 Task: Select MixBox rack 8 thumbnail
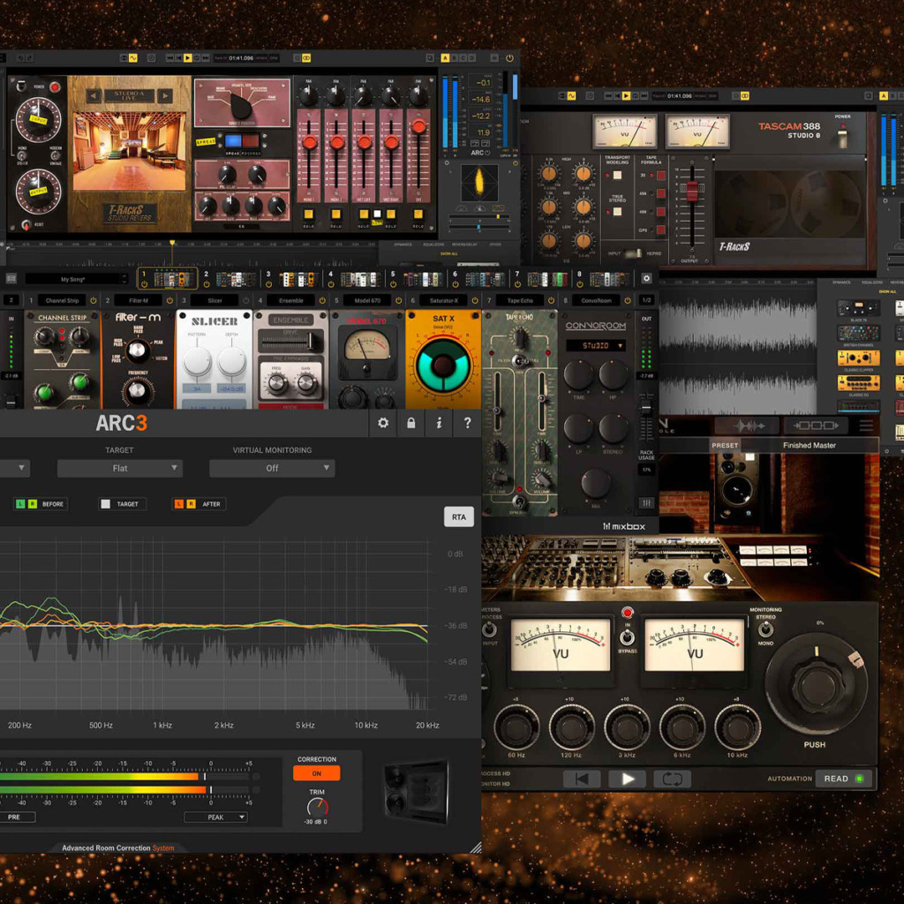point(609,280)
